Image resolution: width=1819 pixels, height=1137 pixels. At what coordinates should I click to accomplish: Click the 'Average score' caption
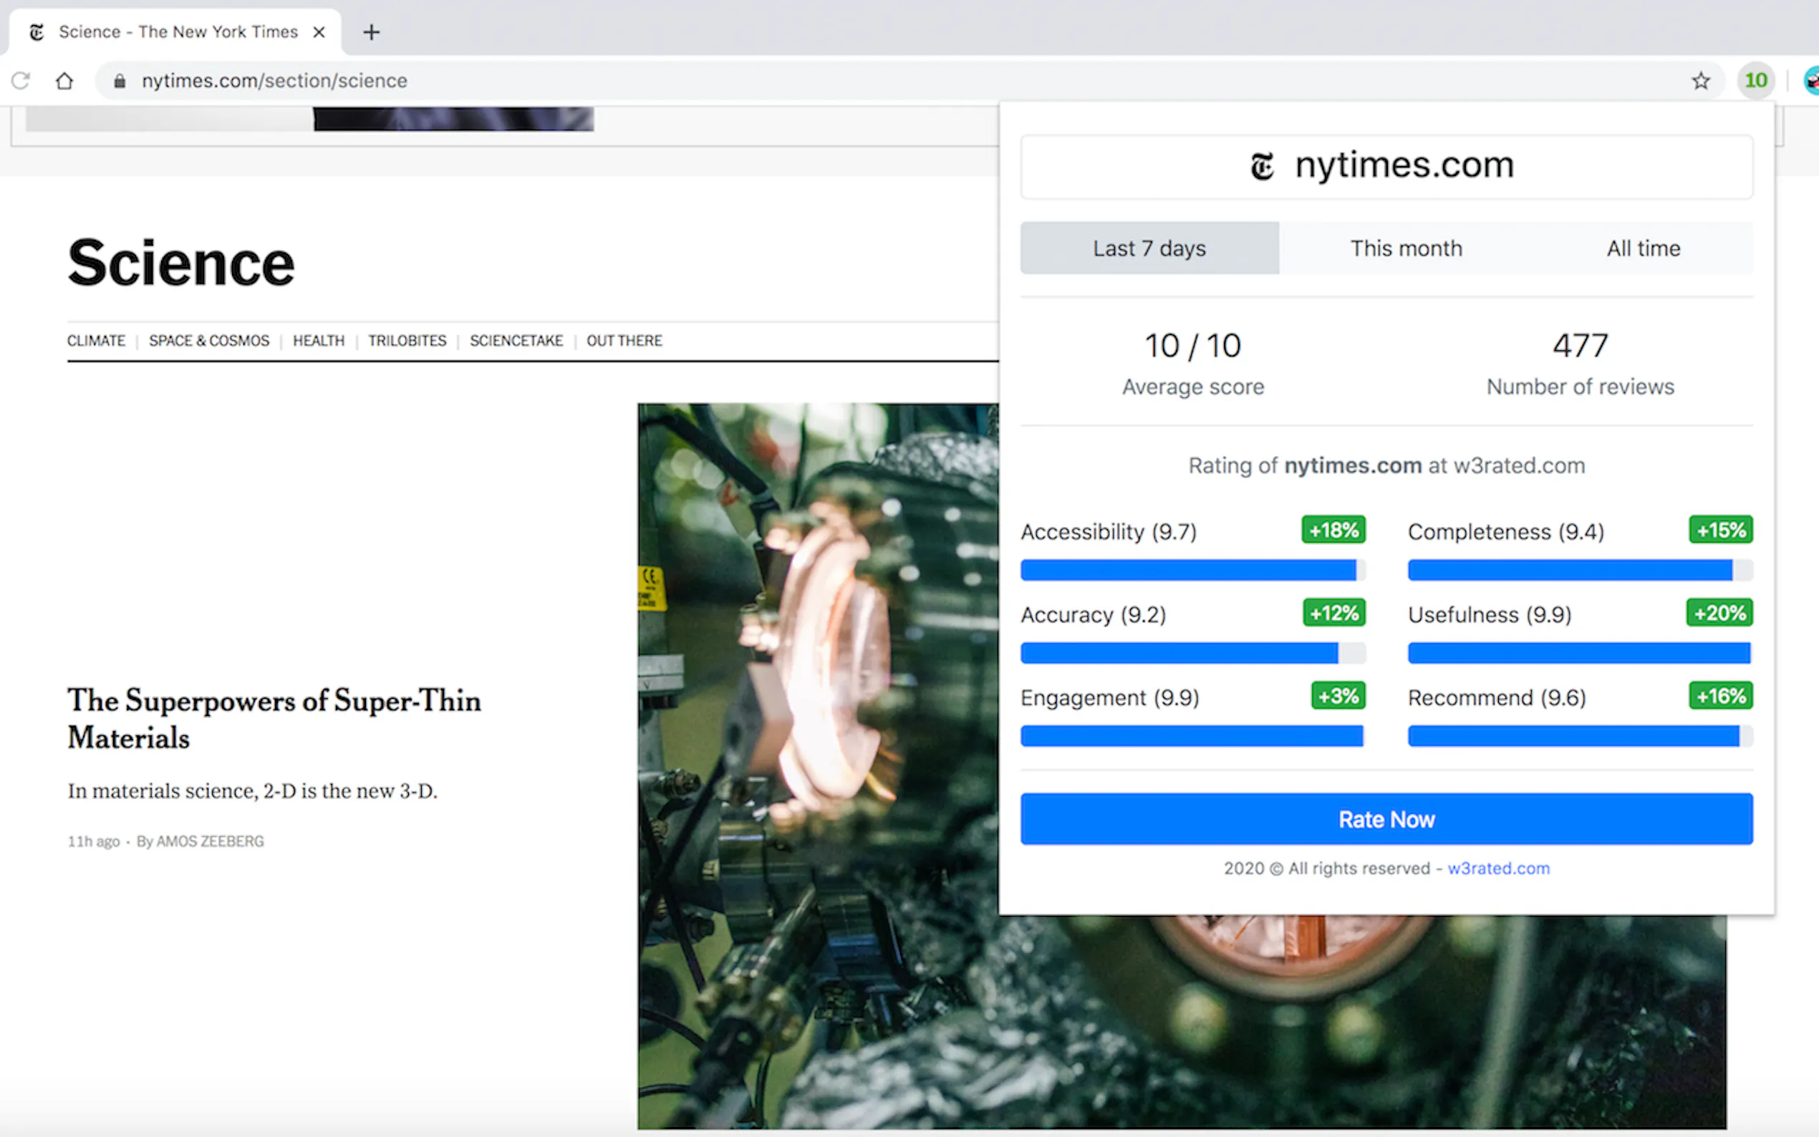click(1192, 387)
